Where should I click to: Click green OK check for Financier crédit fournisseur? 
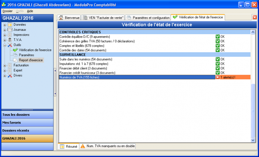(x=218, y=73)
